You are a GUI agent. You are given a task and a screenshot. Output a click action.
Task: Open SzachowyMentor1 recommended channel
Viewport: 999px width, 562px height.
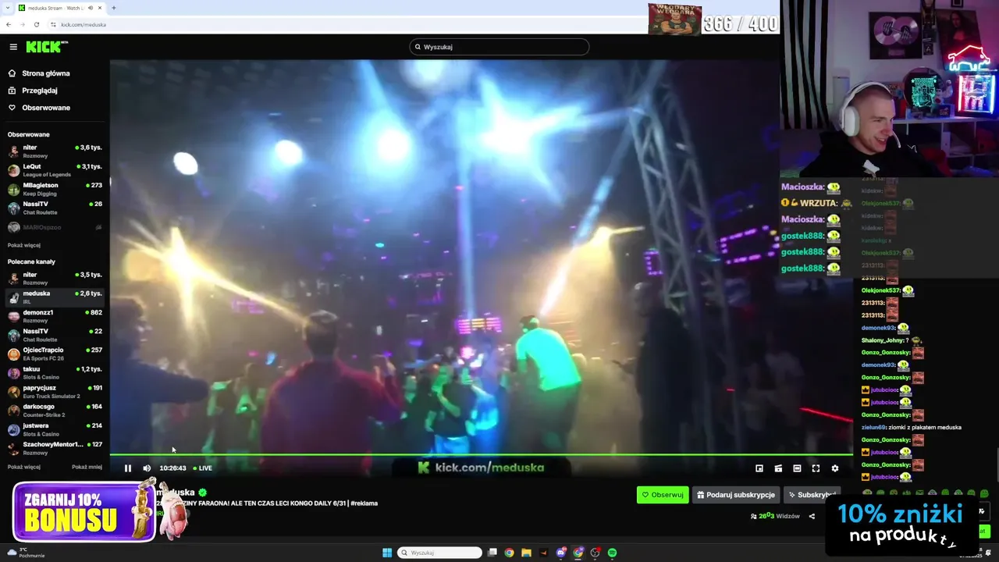pyautogui.click(x=55, y=448)
